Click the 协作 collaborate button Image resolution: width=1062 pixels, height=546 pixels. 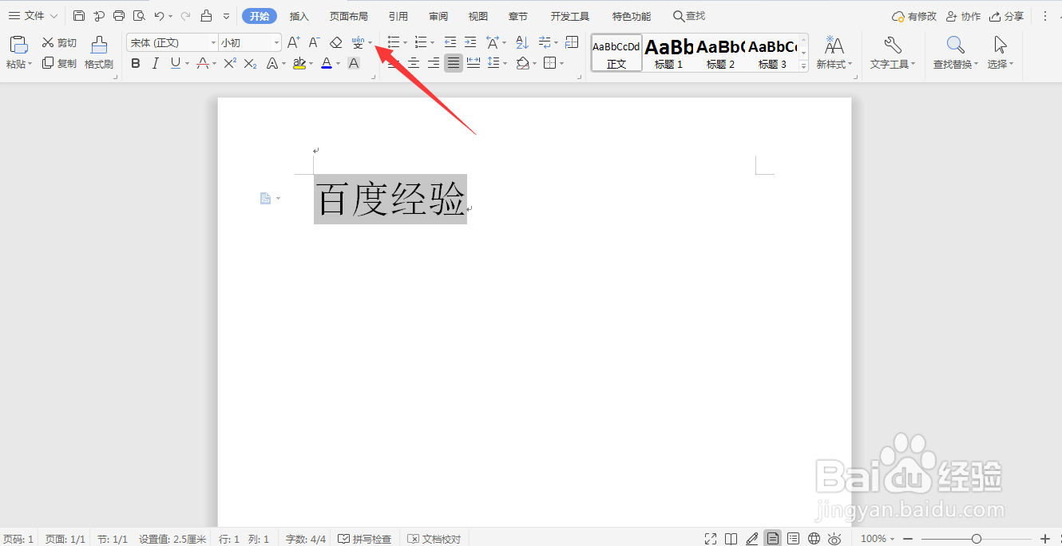[x=963, y=16]
